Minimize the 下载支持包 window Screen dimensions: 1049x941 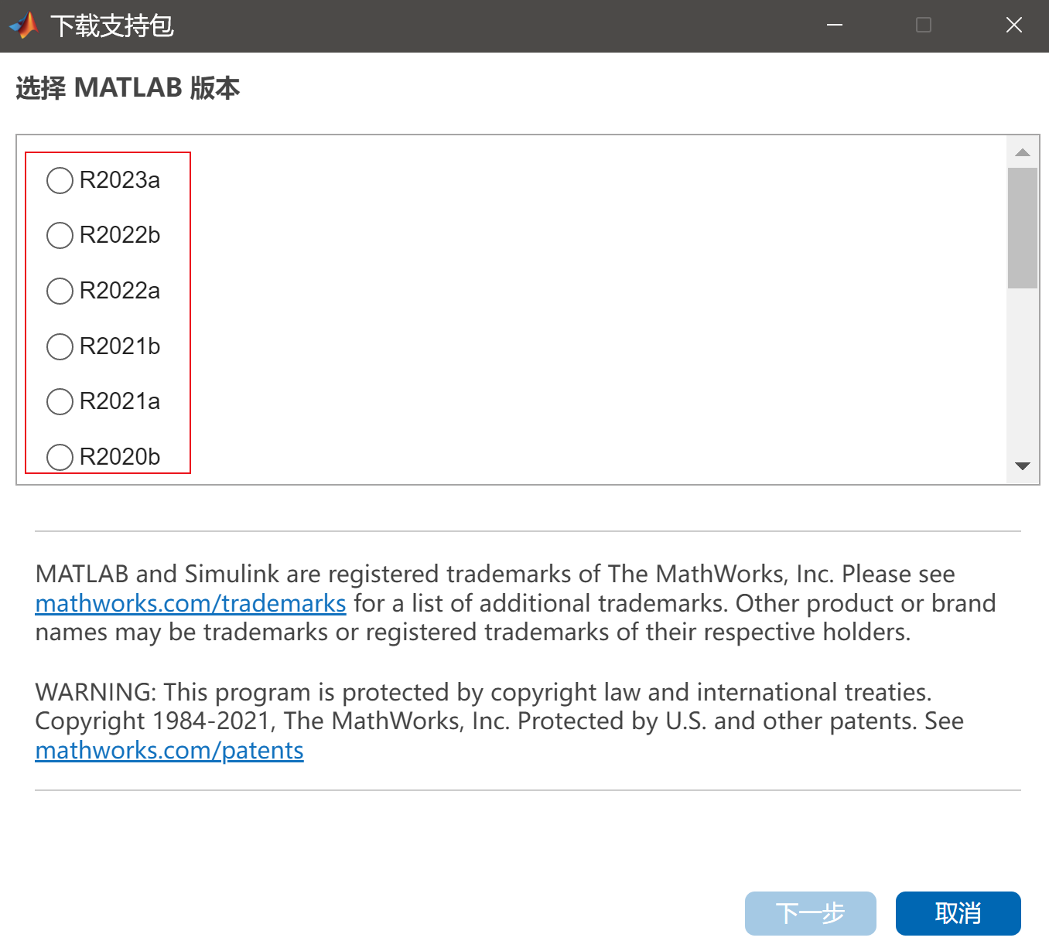[x=835, y=26]
